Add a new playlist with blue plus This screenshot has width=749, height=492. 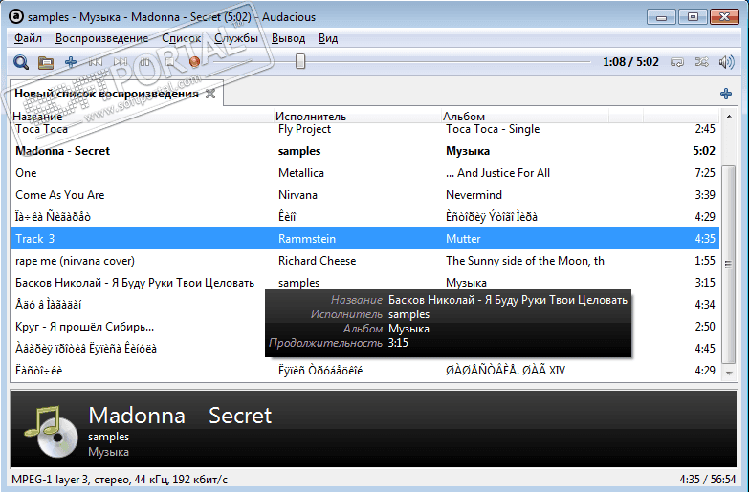coord(726,94)
